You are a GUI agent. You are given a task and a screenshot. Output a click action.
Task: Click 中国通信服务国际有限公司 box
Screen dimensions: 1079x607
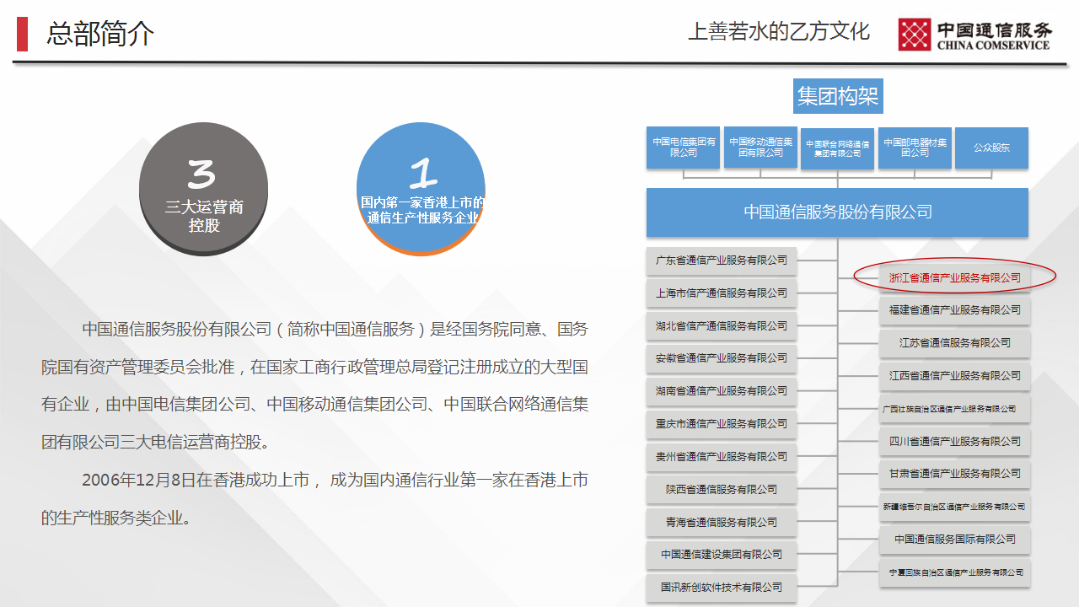click(954, 540)
